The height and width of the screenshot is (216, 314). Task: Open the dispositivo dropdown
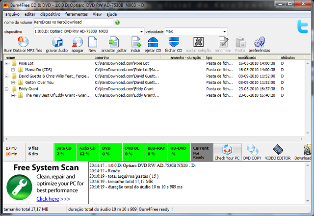tap(141, 31)
